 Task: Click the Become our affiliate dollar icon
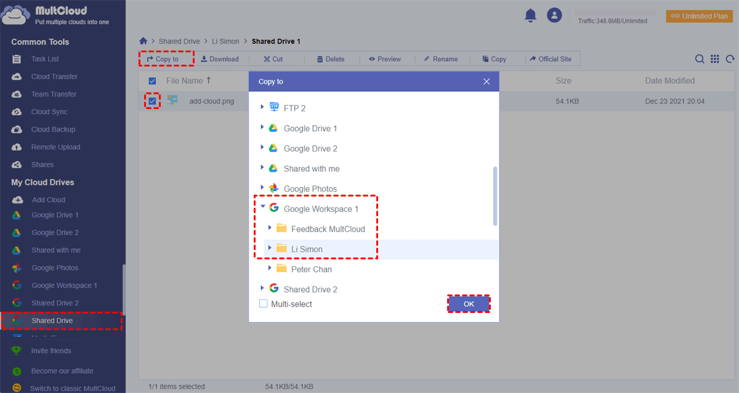click(17, 371)
